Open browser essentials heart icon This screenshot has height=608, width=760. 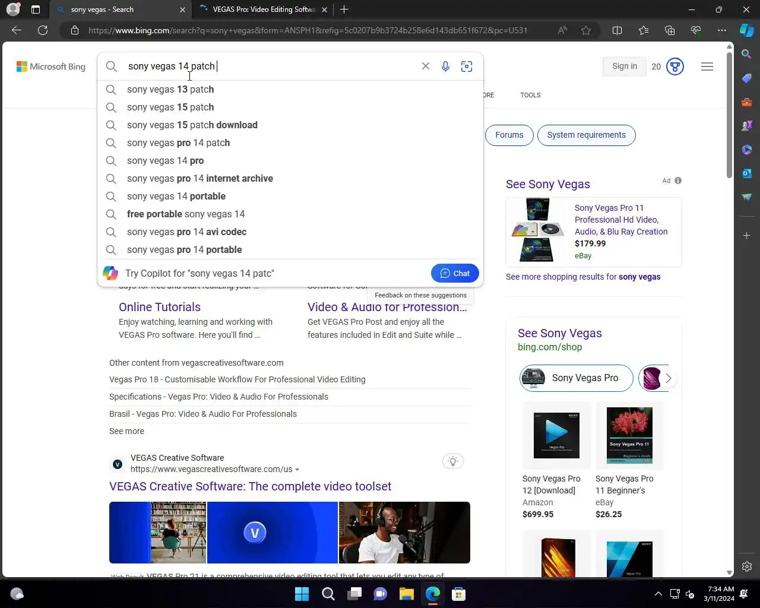pos(696,30)
